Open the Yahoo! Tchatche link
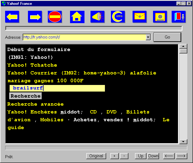The height and width of the screenshot is (163, 193). (32, 65)
